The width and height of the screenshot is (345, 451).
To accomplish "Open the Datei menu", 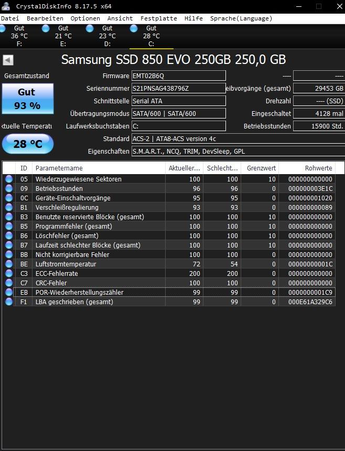I will 10,18.
